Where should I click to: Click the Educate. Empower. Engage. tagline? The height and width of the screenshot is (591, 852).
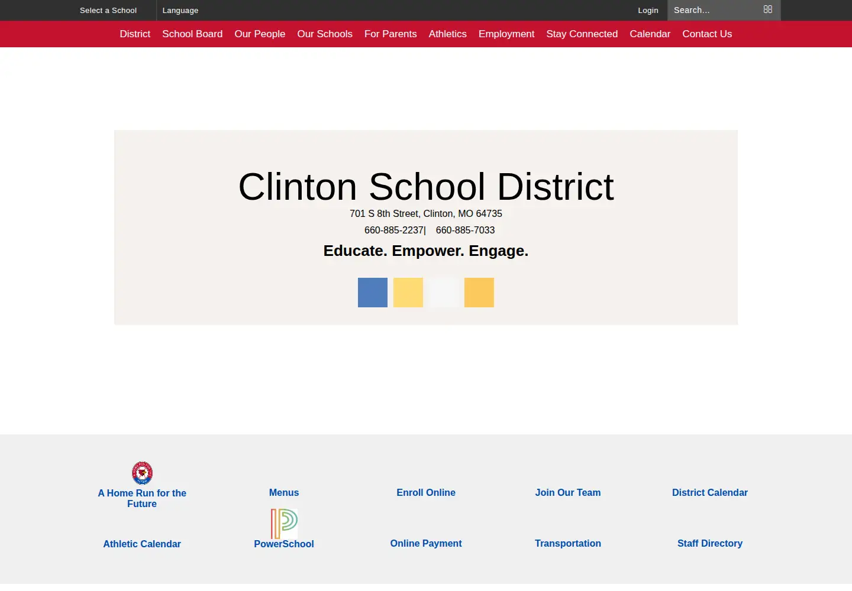426,251
